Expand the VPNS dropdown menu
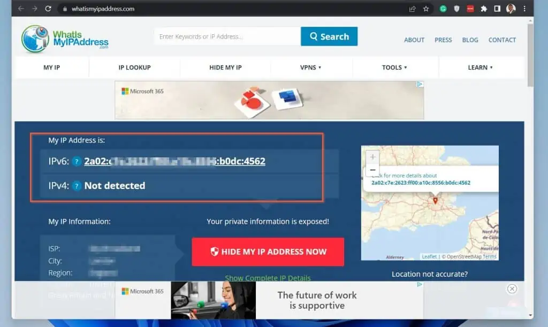Viewport: 548px width, 327px height. pyautogui.click(x=310, y=67)
